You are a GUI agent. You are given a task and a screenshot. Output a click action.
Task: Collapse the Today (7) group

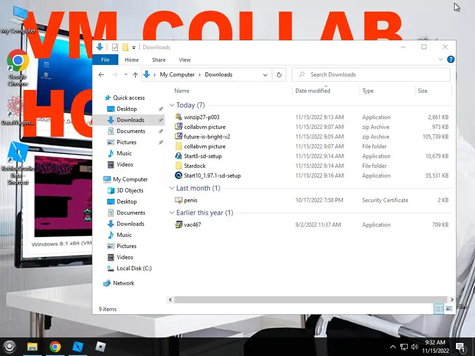click(x=172, y=105)
